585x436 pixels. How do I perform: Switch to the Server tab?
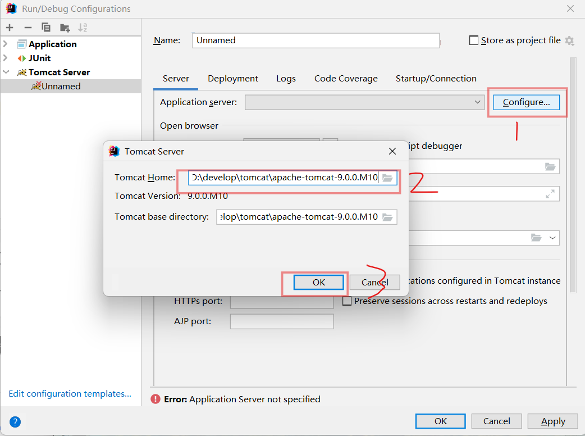[176, 79]
